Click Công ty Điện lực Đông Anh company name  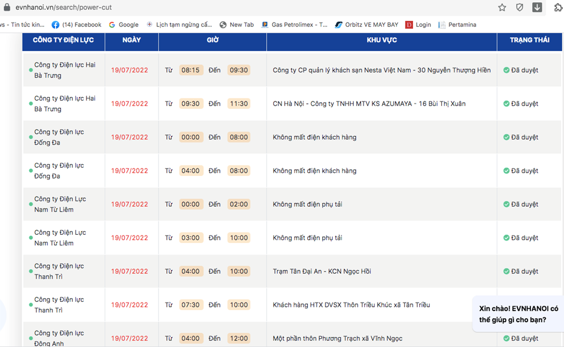(59, 338)
